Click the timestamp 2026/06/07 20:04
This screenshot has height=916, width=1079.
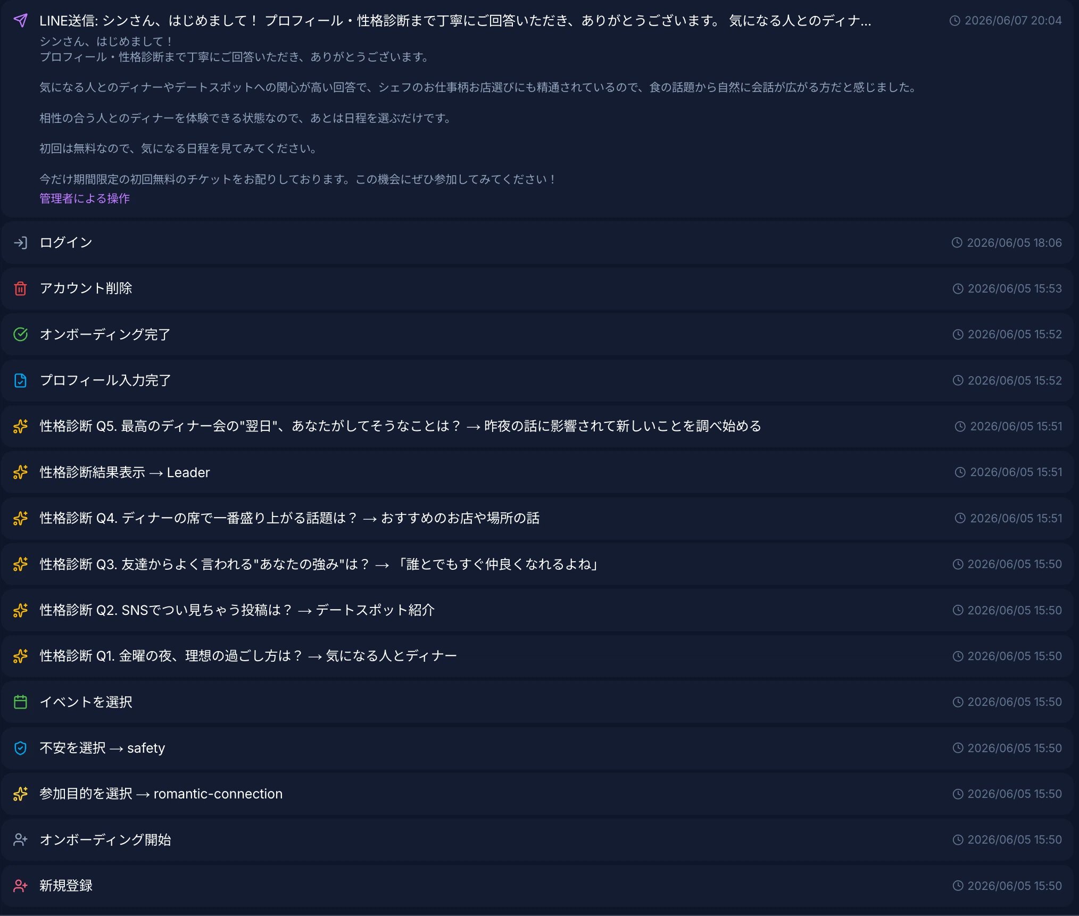[x=1013, y=21]
